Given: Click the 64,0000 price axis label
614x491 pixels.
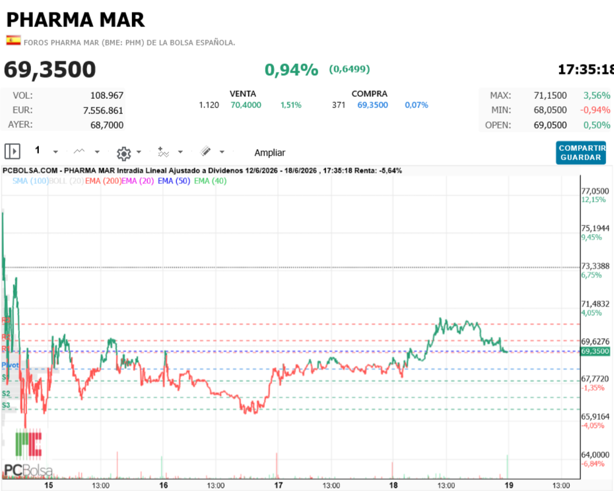Looking at the screenshot, I should pos(596,455).
